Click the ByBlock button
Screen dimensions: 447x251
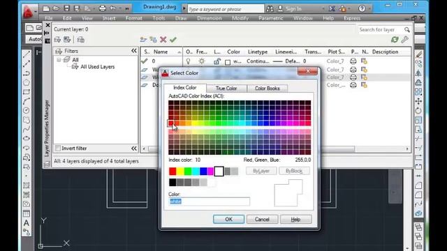pyautogui.click(x=294, y=171)
